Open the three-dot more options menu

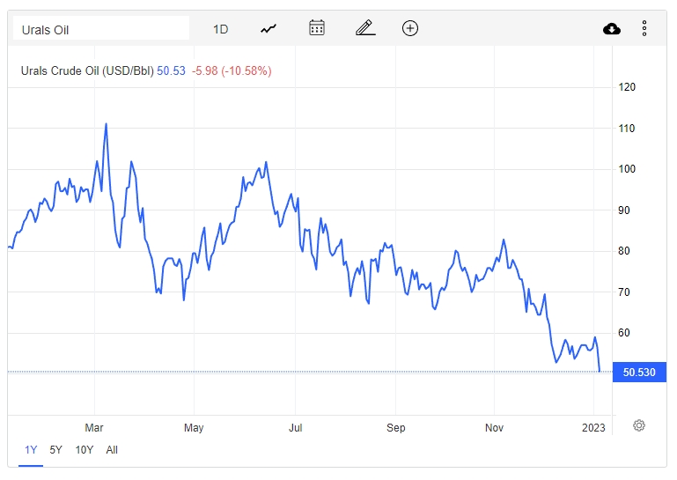click(x=644, y=29)
